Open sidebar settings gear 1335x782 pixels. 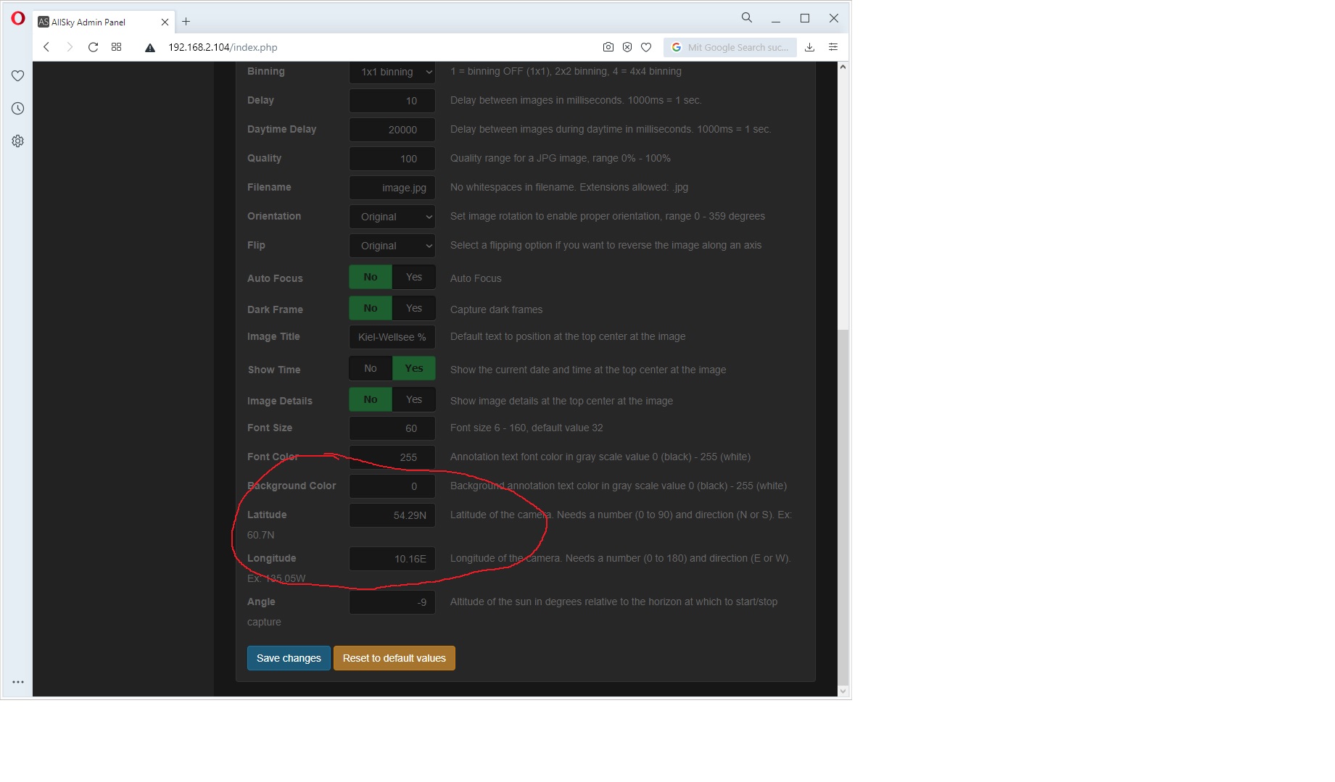(x=18, y=141)
